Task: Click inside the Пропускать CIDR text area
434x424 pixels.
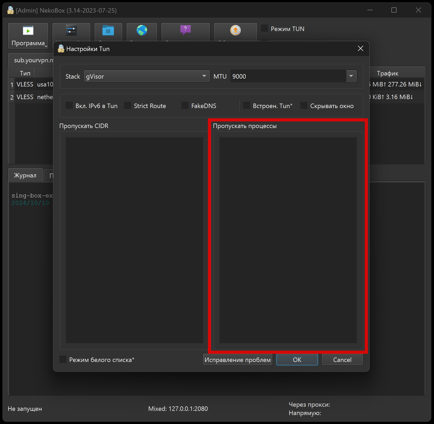Action: 134,240
